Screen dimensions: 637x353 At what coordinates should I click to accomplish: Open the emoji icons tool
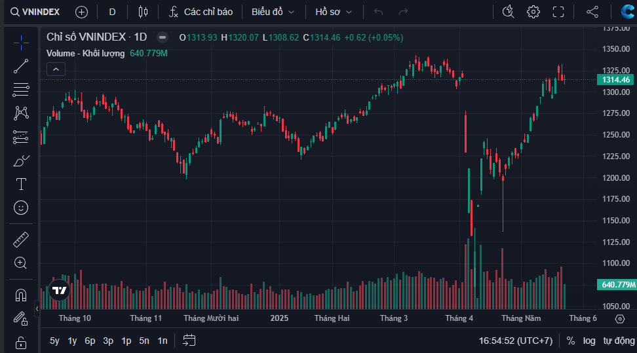[21, 208]
